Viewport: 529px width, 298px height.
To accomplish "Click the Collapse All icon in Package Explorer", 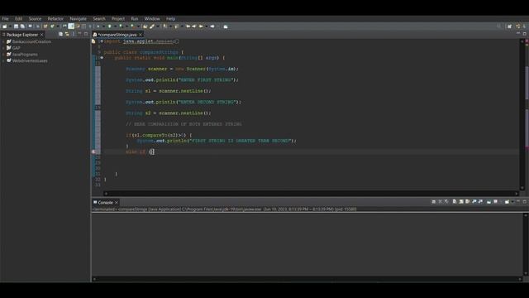I will 60,34.
